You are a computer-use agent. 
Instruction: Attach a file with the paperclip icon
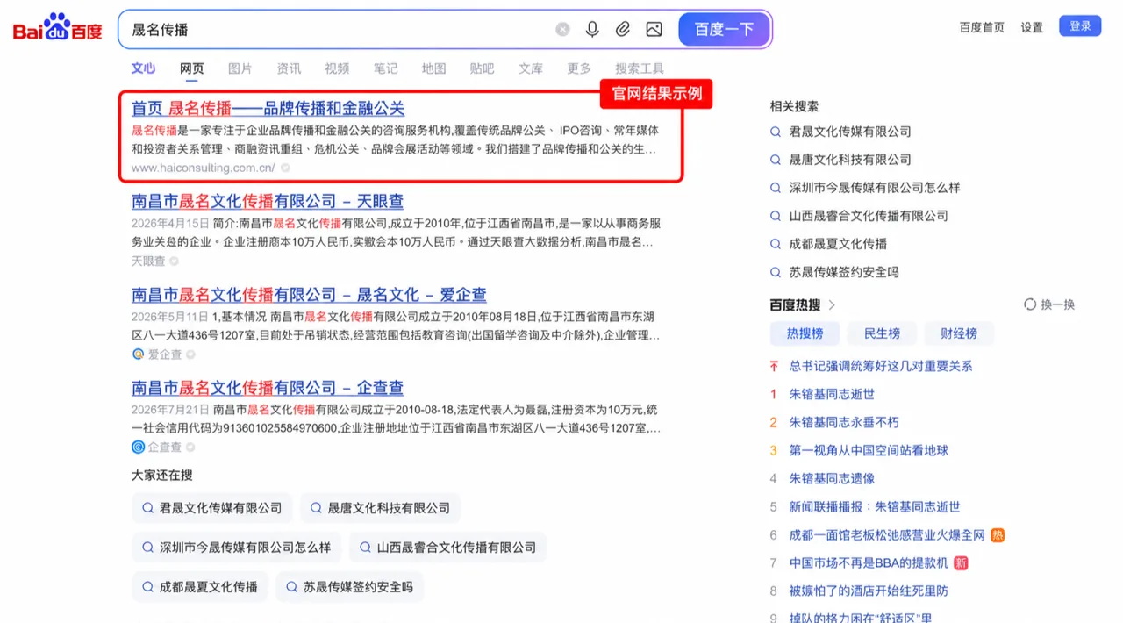pos(623,29)
